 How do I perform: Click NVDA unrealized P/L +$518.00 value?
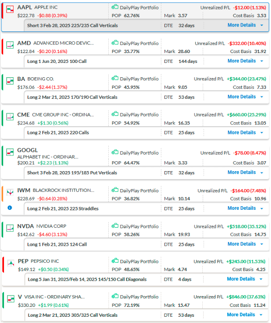pos(246,226)
